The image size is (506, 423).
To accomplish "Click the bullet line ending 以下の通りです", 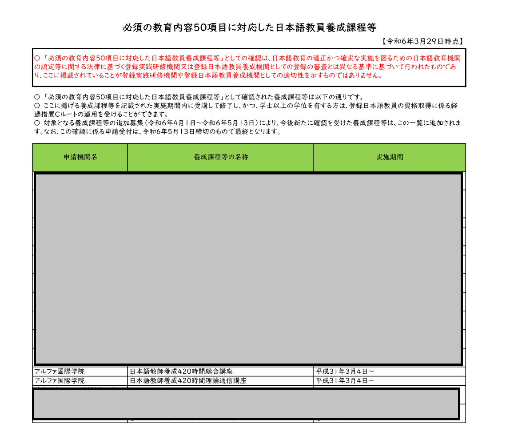I will 199,97.
